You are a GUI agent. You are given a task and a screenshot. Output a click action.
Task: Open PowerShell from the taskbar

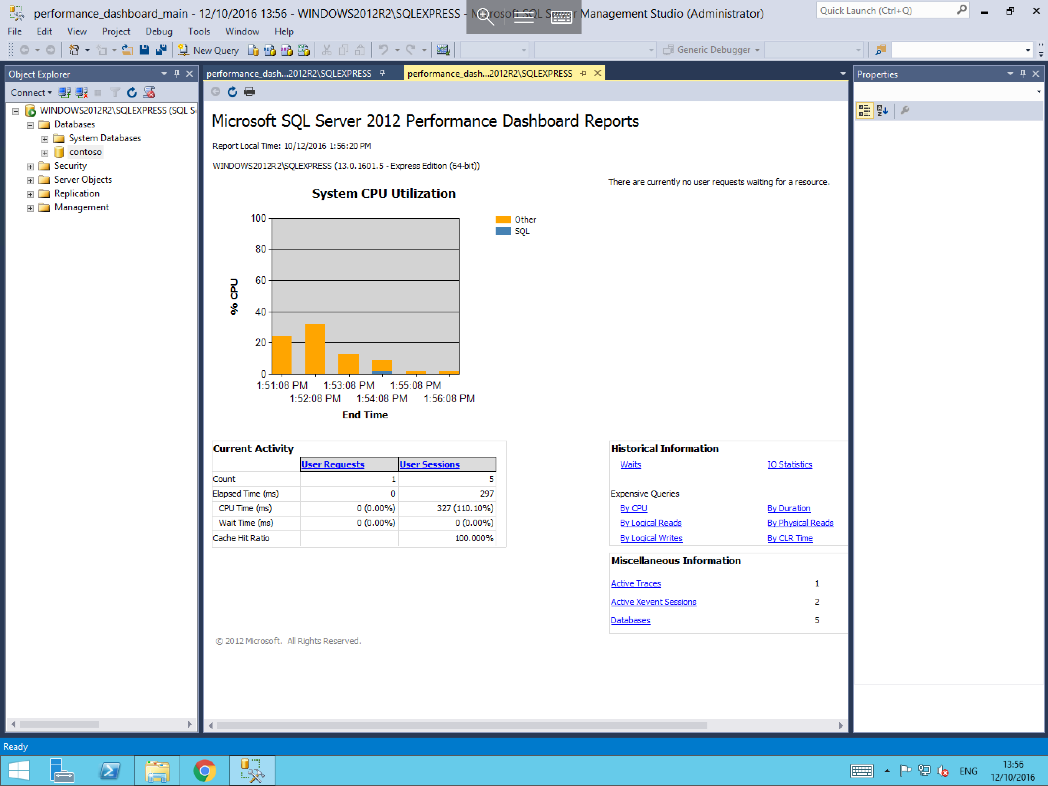tap(110, 771)
